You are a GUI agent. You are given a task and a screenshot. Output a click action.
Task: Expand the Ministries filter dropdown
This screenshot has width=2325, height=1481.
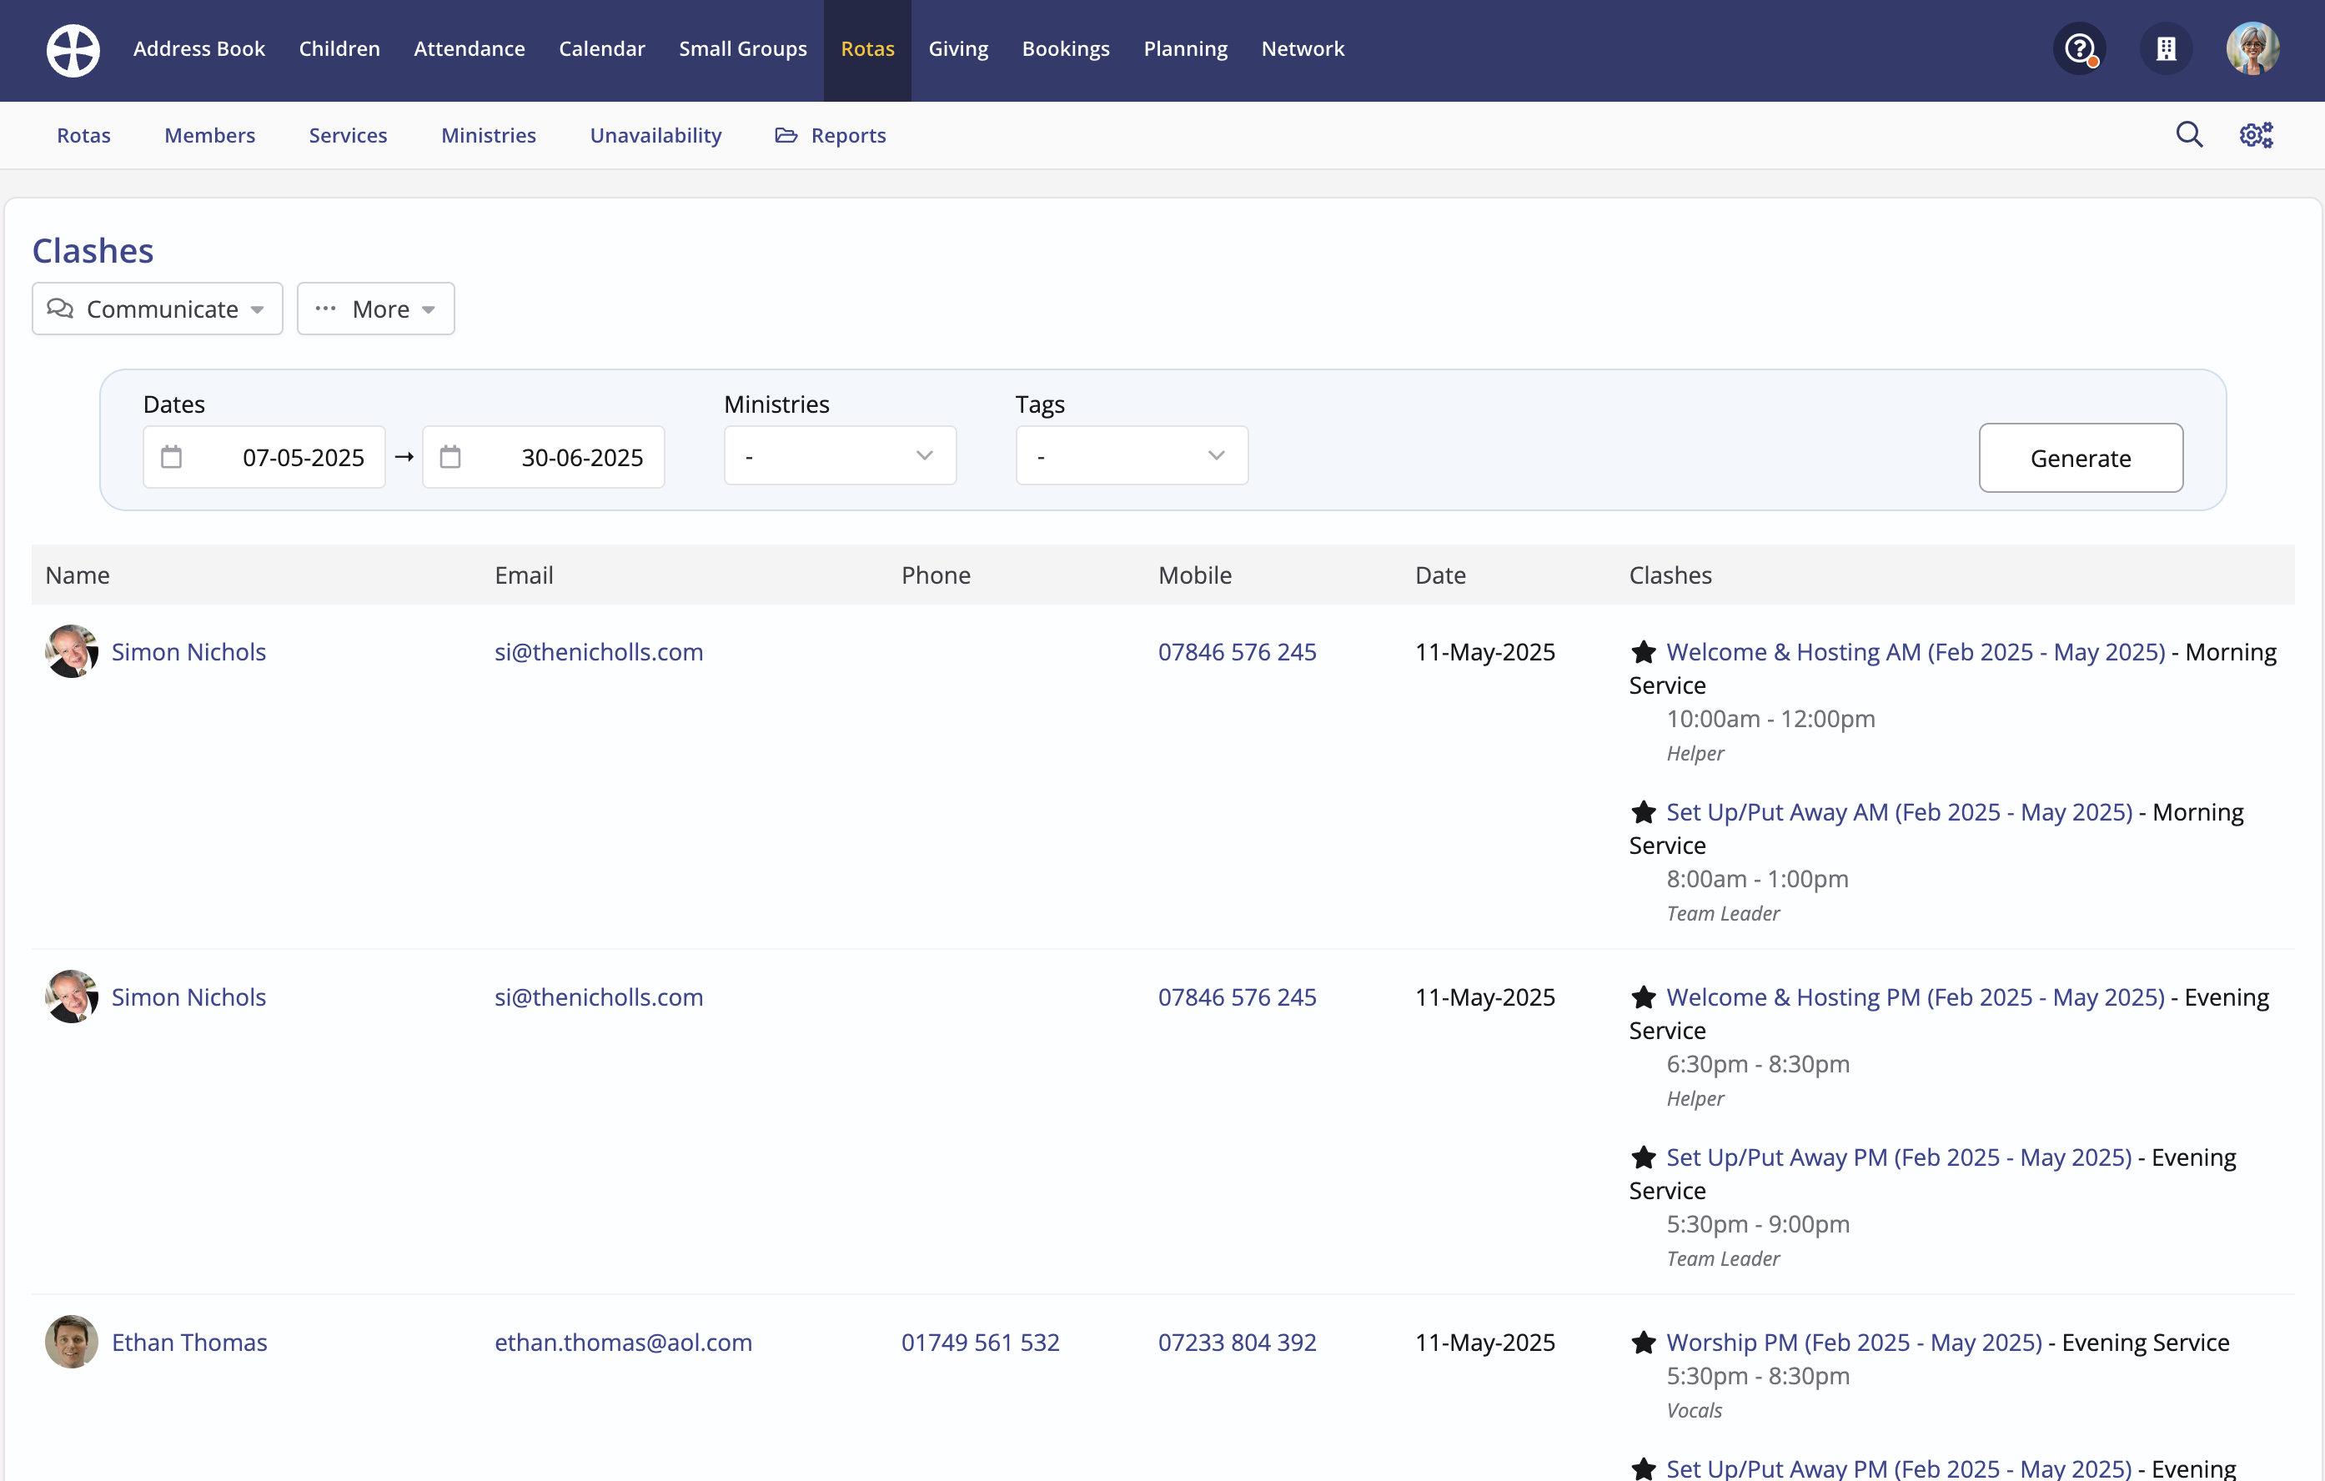[840, 455]
